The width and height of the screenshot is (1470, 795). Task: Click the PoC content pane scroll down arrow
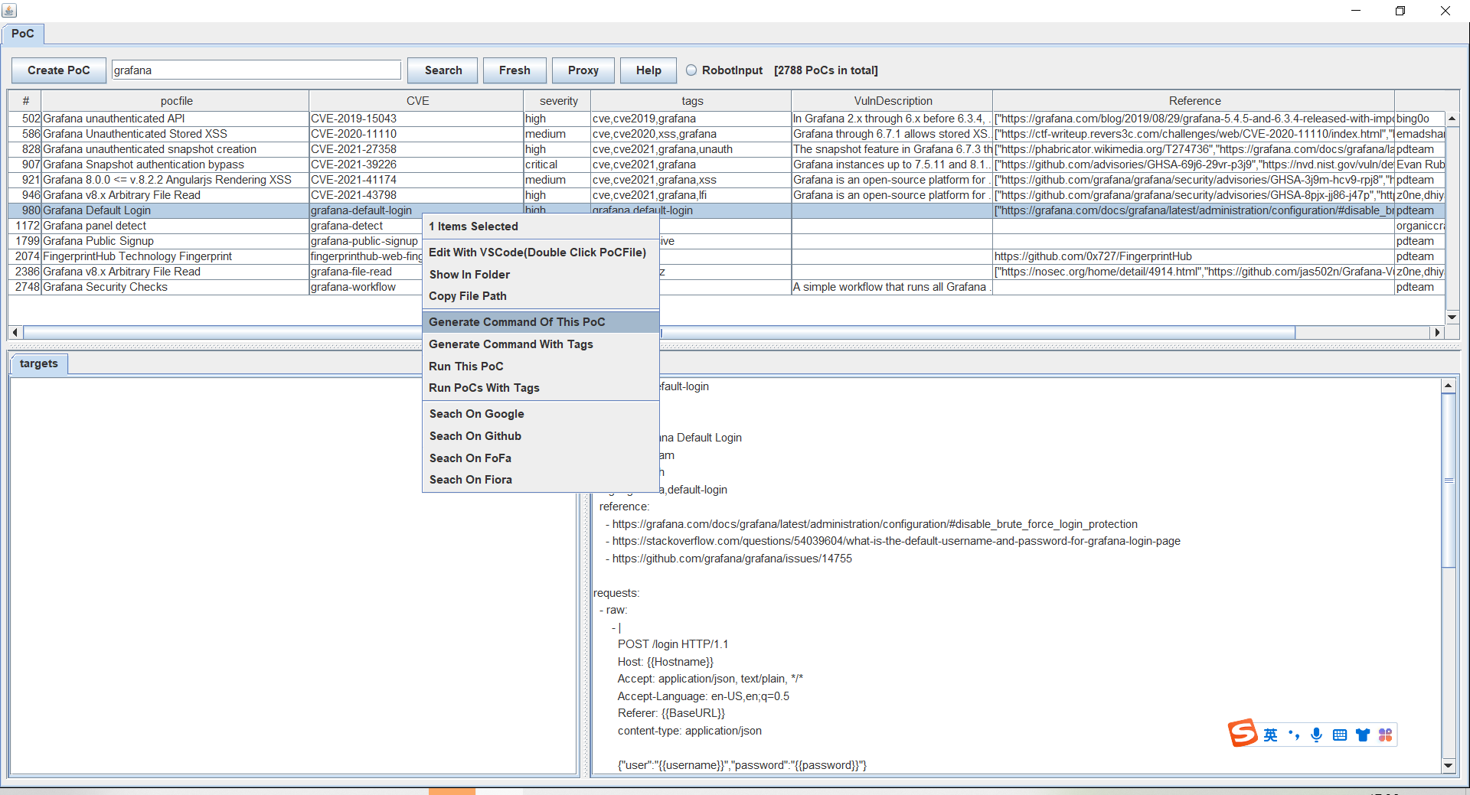(x=1448, y=765)
